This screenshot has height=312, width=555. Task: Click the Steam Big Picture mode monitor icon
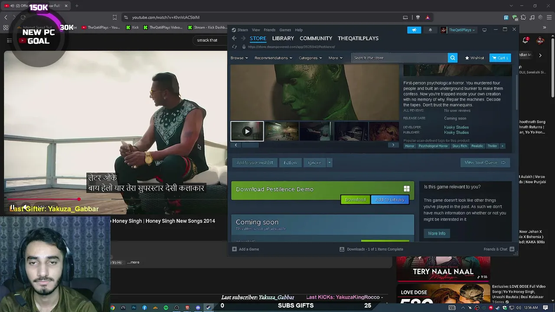484,30
